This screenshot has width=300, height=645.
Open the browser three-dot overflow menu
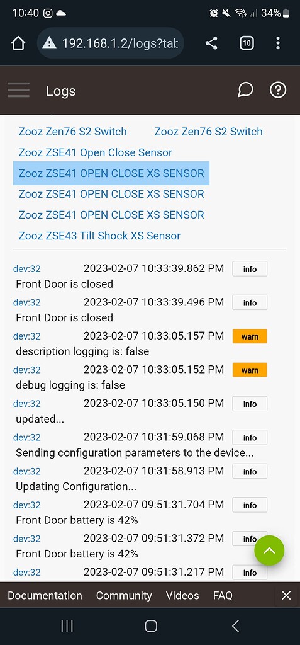click(x=278, y=43)
